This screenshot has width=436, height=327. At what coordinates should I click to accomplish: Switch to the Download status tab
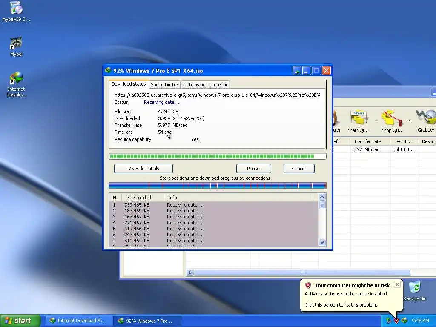click(129, 84)
